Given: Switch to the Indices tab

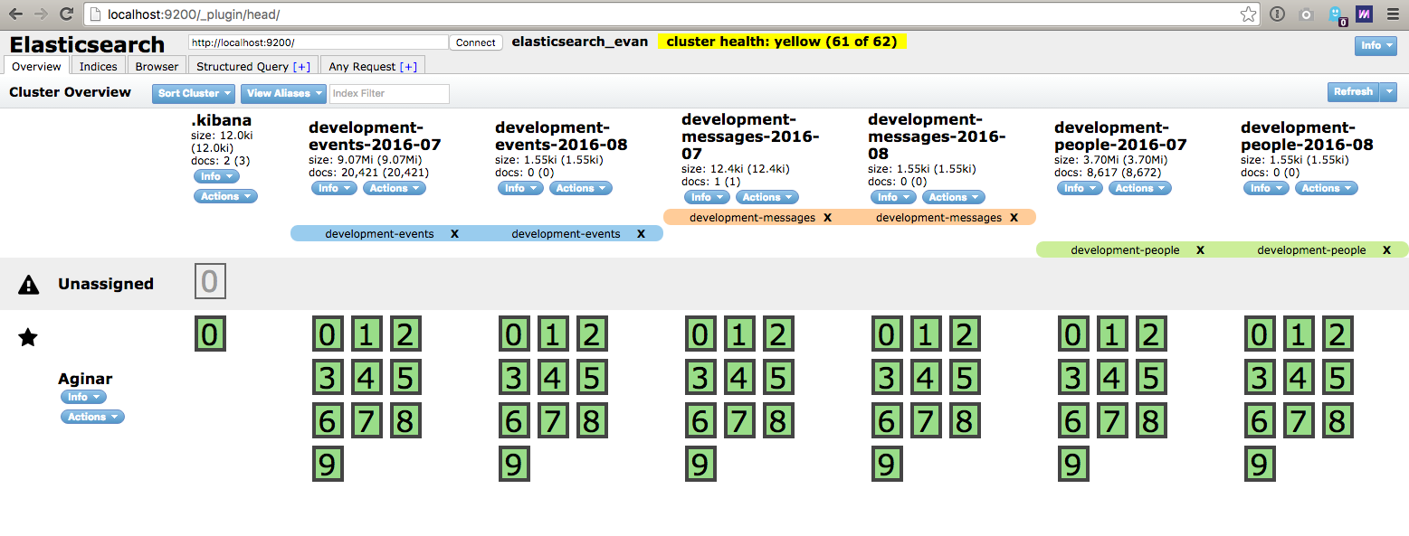Looking at the screenshot, I should [99, 66].
